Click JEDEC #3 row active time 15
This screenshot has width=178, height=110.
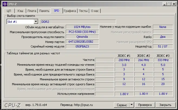163,79
